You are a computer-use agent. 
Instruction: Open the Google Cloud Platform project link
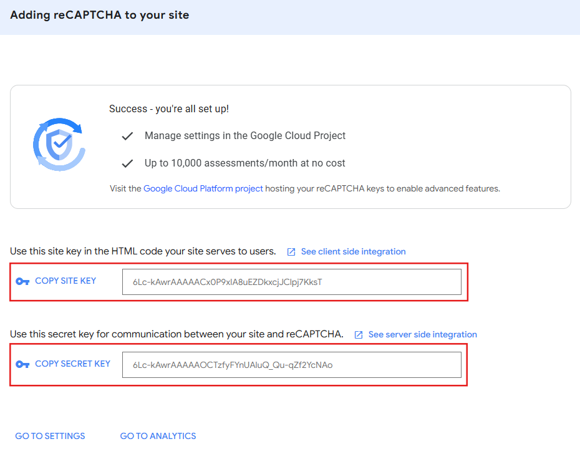(x=203, y=188)
